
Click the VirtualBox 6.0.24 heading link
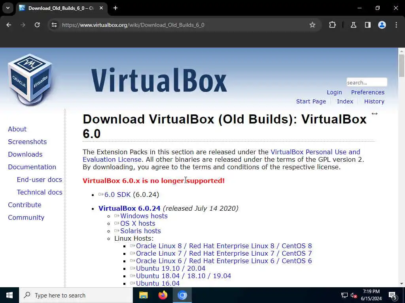129,208
